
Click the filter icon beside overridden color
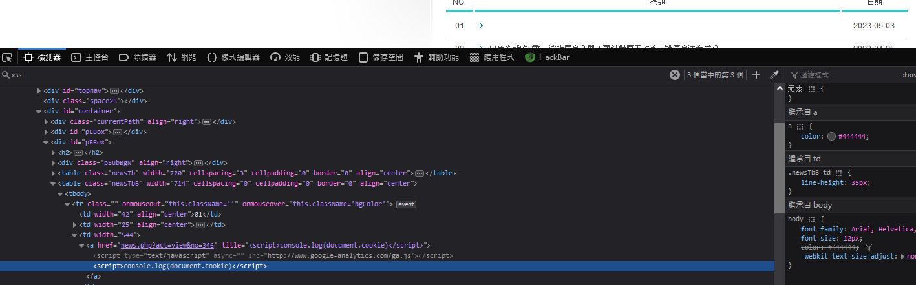[x=869, y=248]
